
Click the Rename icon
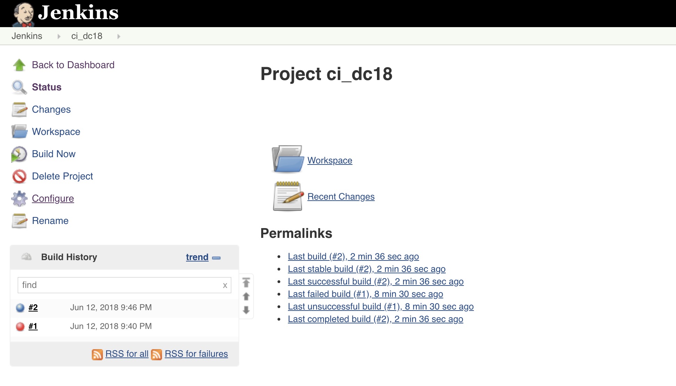tap(19, 220)
